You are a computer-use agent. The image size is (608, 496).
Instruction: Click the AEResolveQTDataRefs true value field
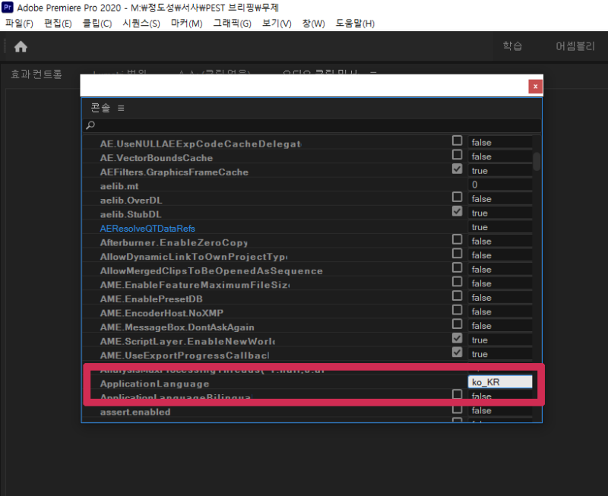coord(500,227)
